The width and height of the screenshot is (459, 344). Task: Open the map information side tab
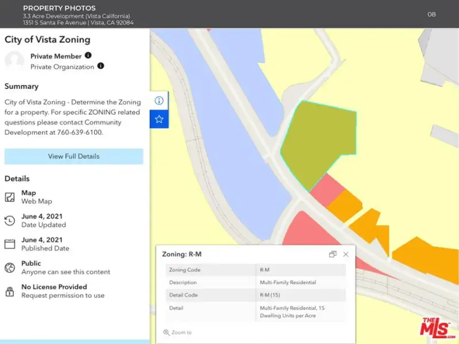[x=159, y=100]
